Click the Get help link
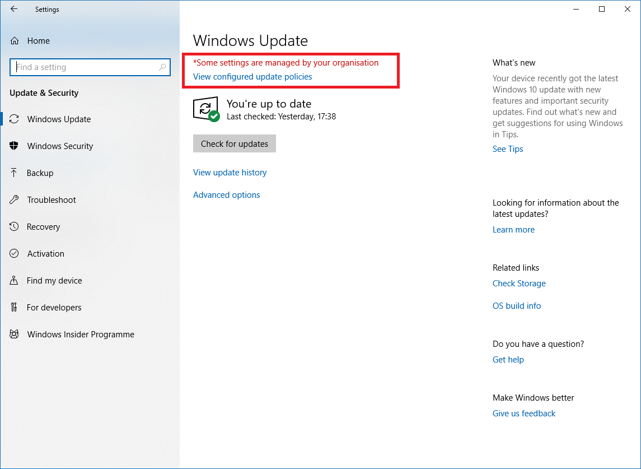 [x=508, y=359]
